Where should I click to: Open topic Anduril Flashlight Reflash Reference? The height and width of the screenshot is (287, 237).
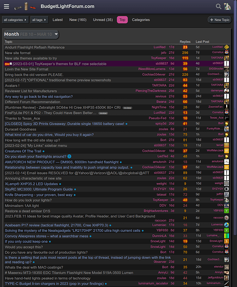click(x=35, y=47)
